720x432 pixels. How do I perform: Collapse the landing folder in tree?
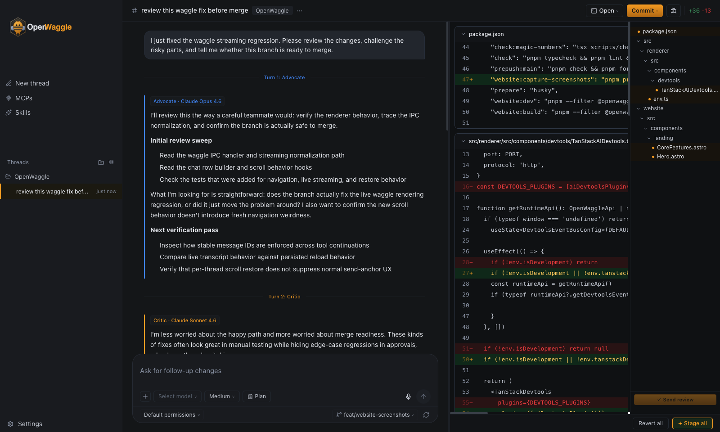pos(663,138)
